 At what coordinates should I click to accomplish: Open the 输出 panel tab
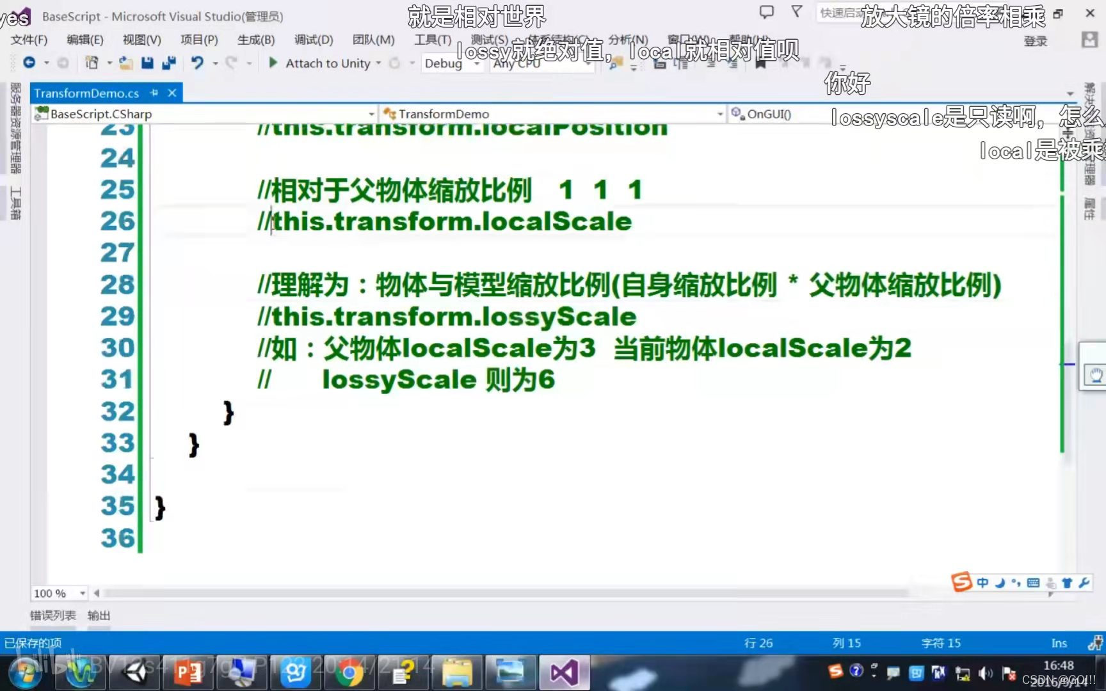99,615
